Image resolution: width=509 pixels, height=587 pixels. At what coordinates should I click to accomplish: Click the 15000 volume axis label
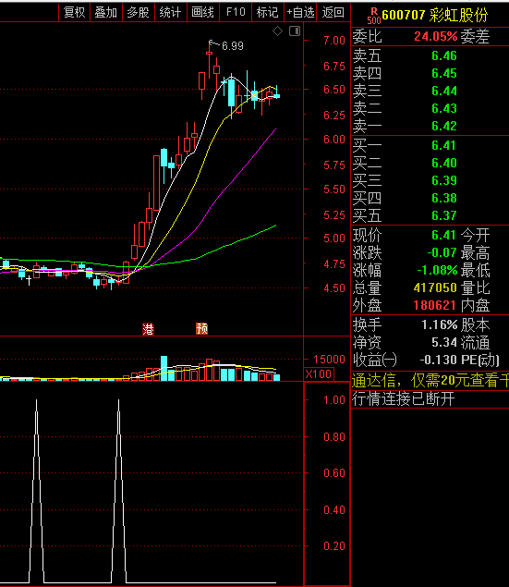(329, 360)
